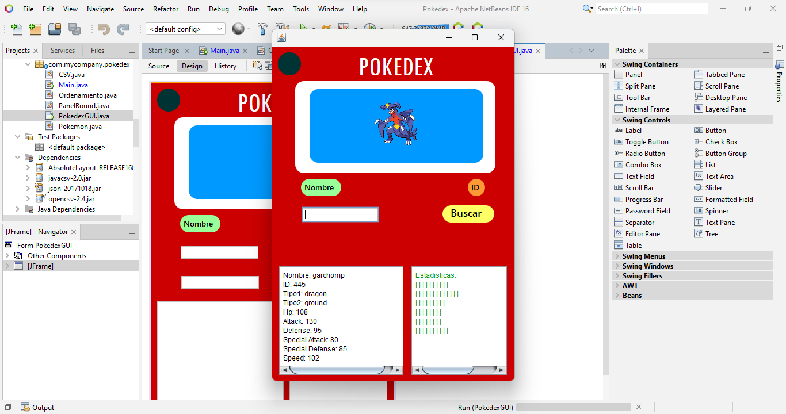
Task: Close the Palette panel tab
Action: click(x=642, y=51)
